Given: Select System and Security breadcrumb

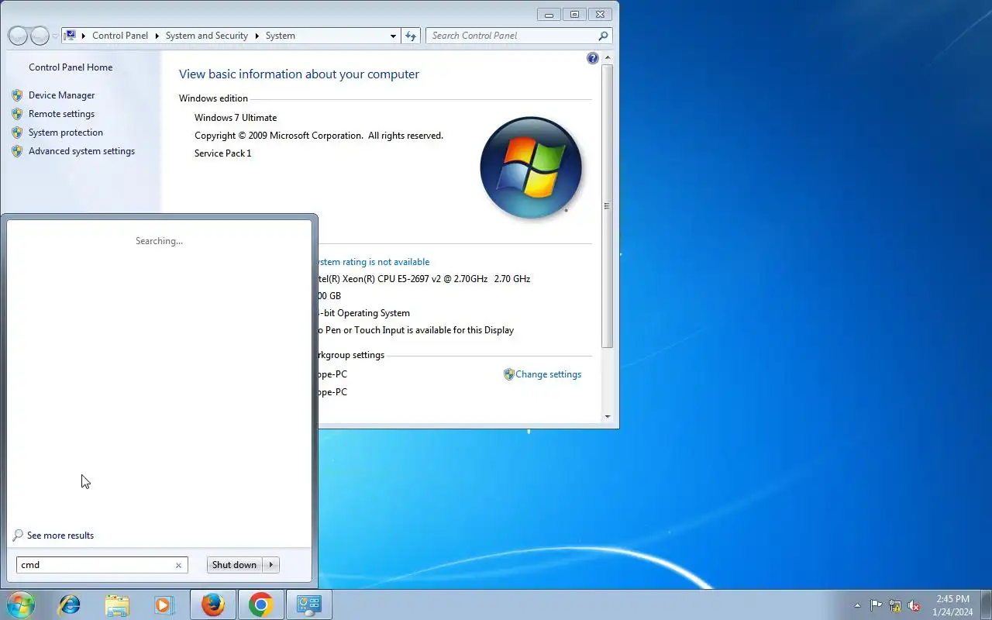Looking at the screenshot, I should [x=207, y=36].
